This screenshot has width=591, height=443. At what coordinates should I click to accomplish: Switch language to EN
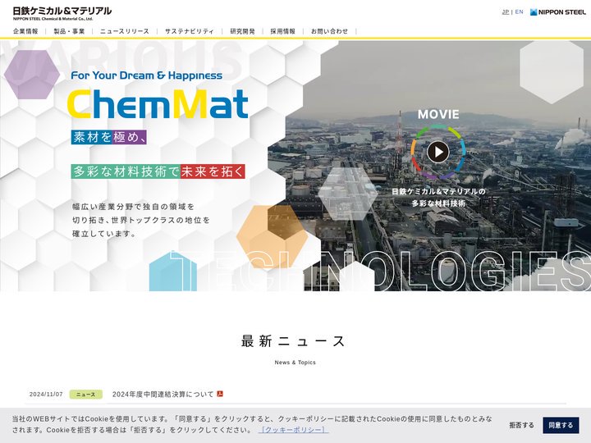(x=519, y=12)
